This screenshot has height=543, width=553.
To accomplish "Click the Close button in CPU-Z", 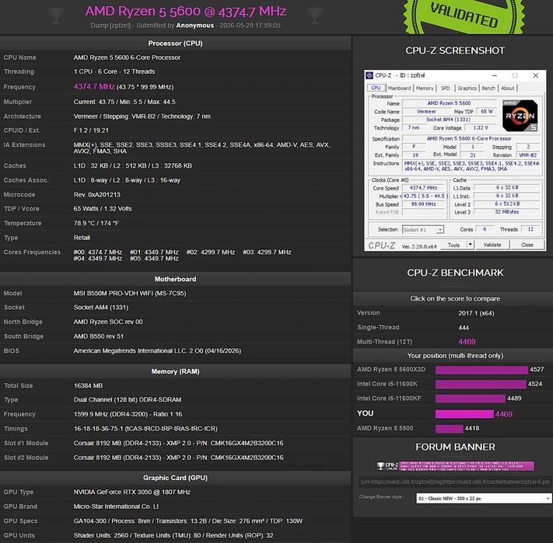I will pyautogui.click(x=527, y=245).
